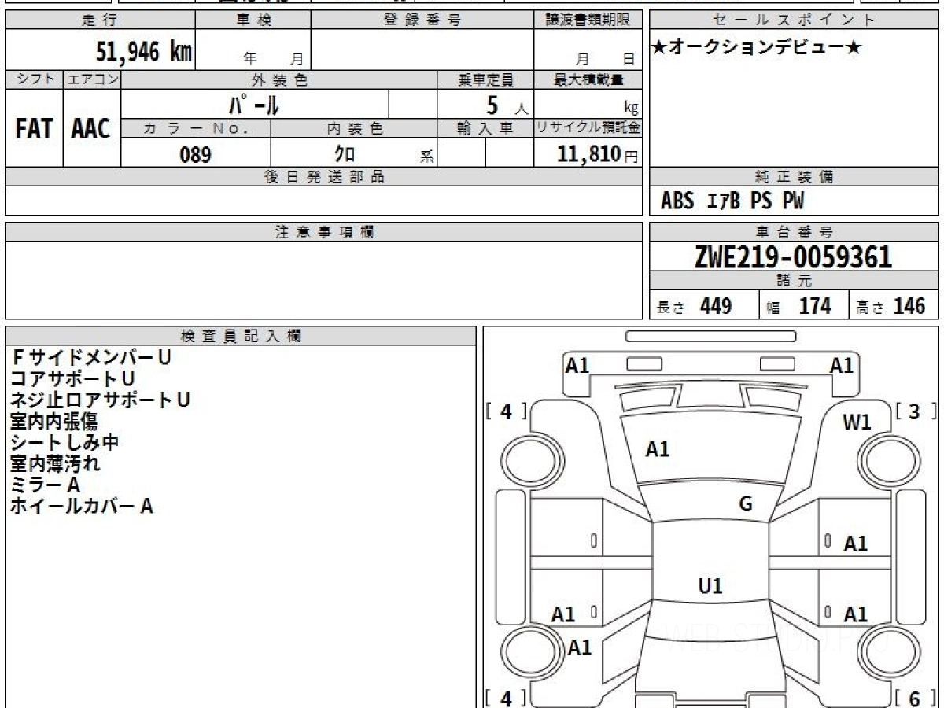Select the recycle deposit amount 11,810円
Viewport: 944px width, 708px height.
coord(598,154)
